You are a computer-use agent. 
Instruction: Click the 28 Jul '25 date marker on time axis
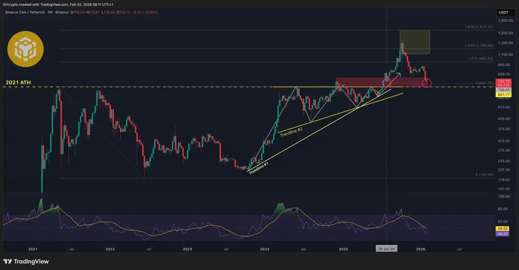click(x=386, y=249)
